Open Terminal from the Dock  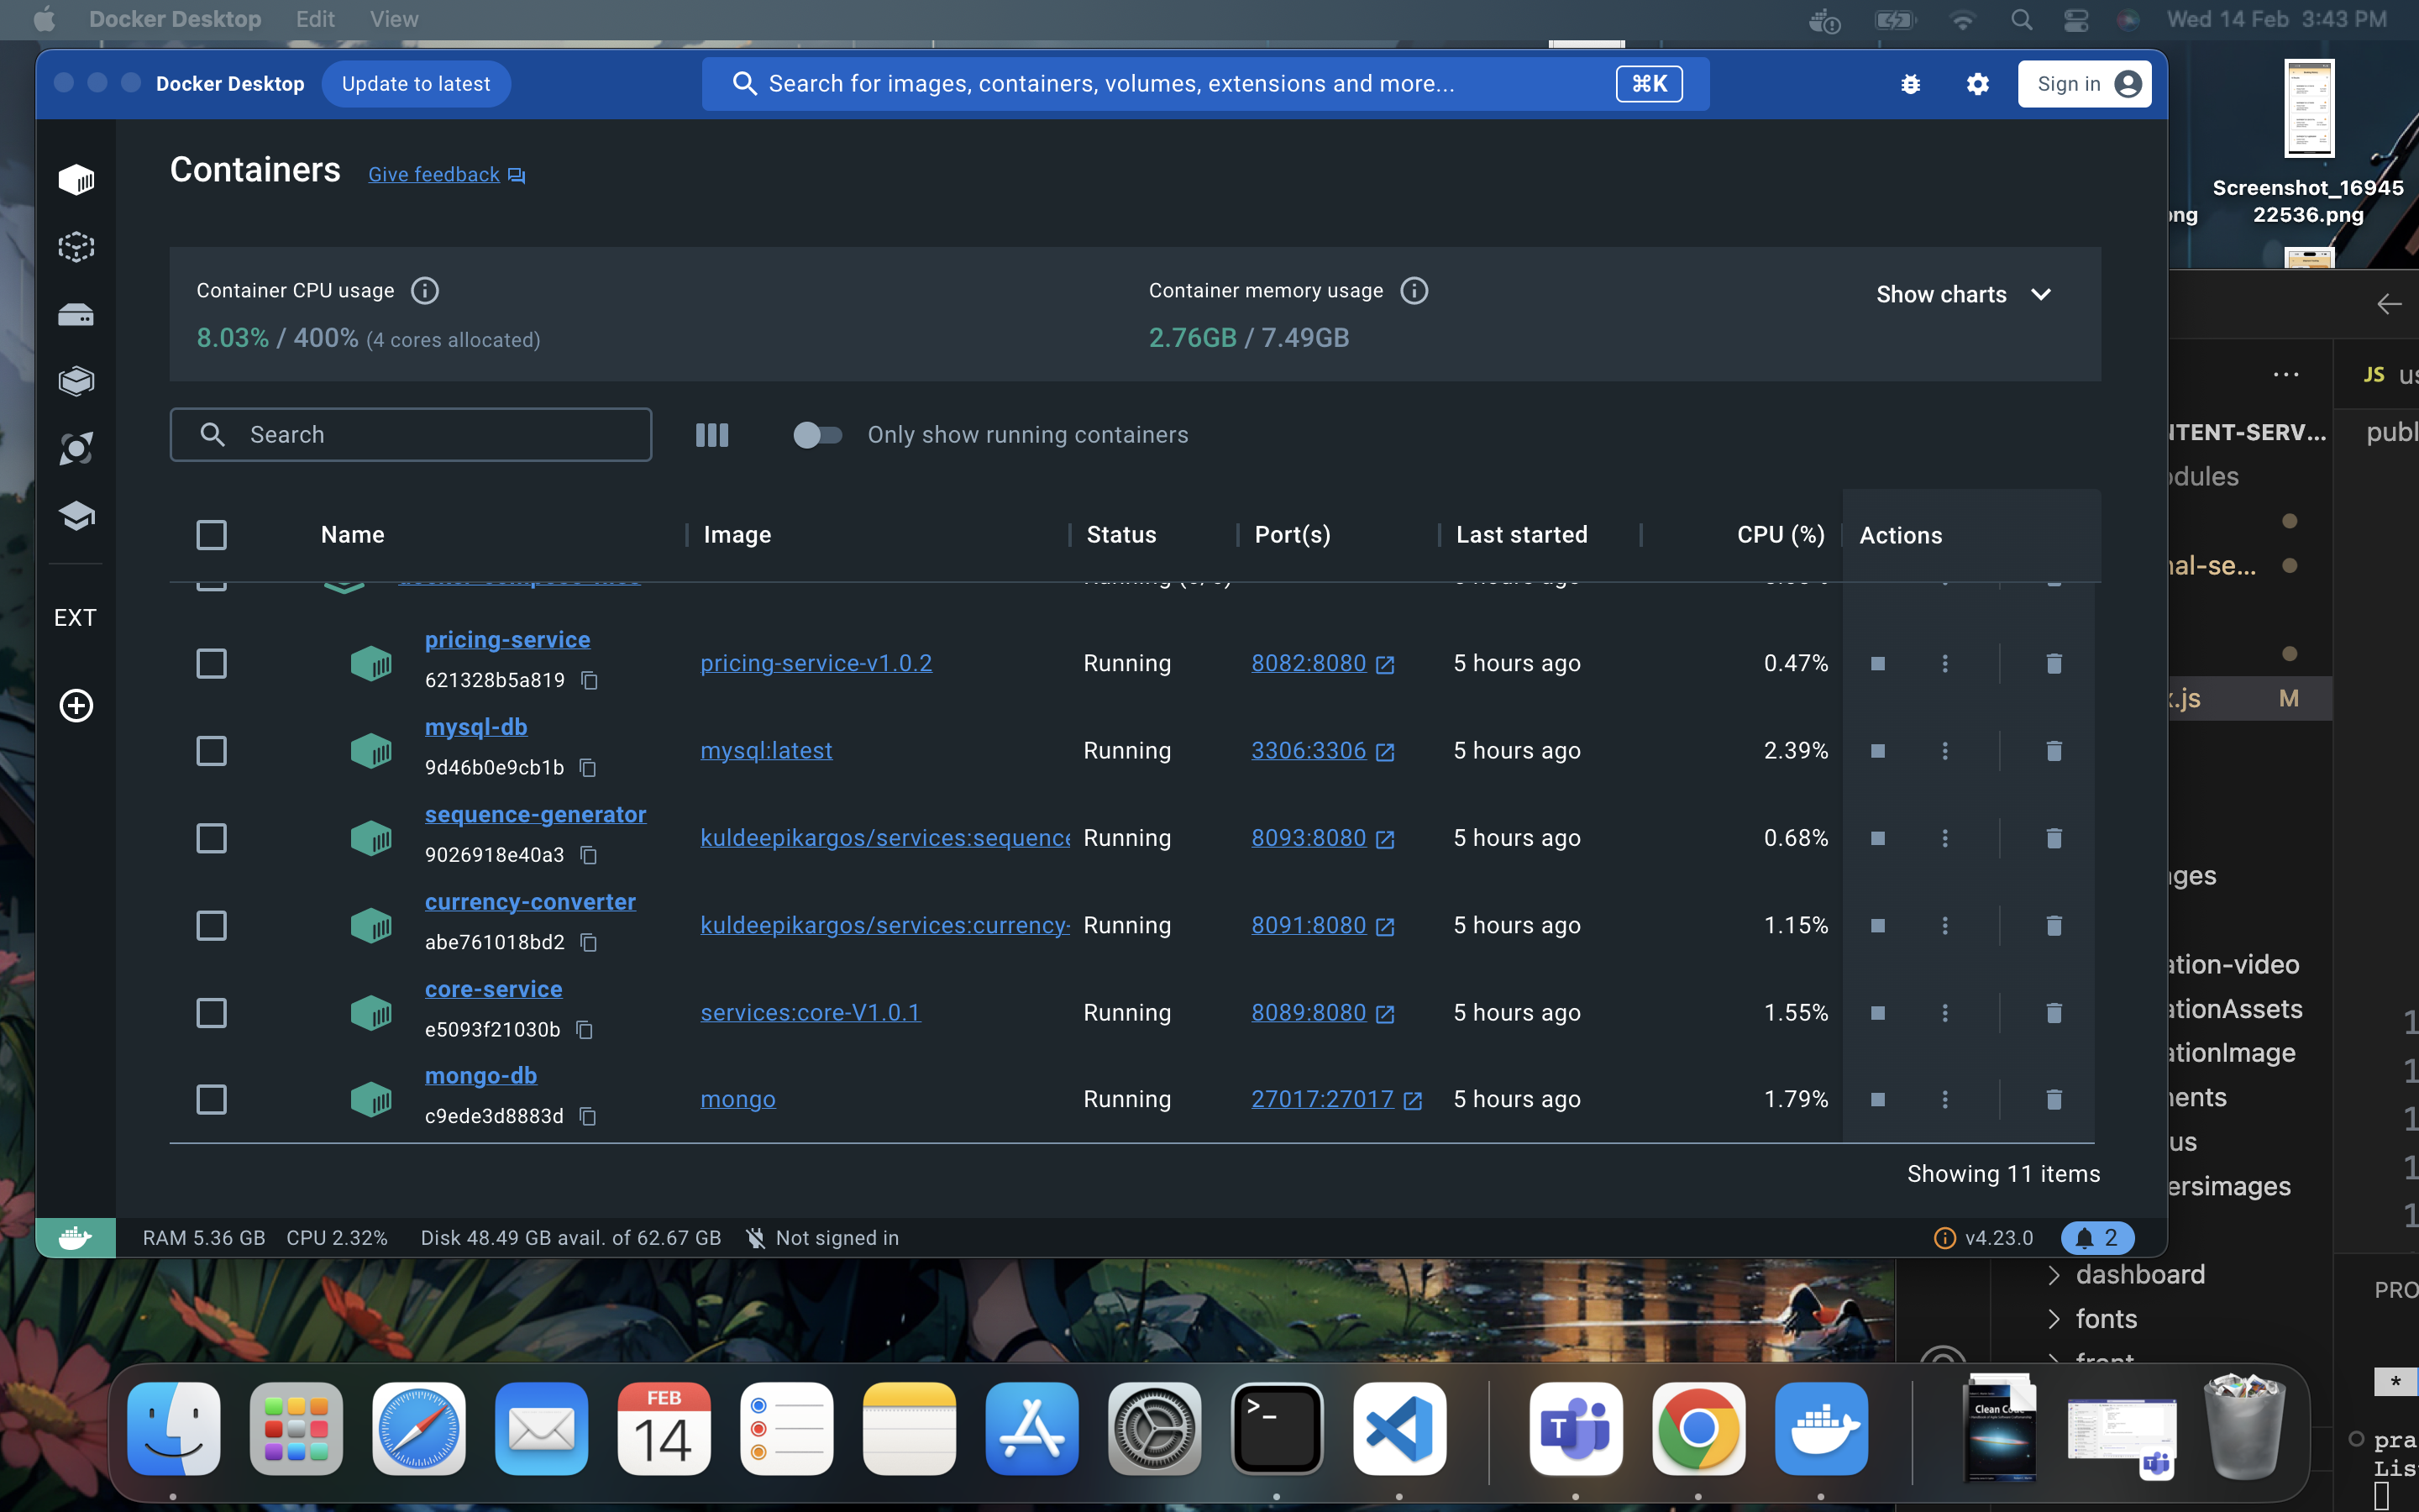[1277, 1429]
